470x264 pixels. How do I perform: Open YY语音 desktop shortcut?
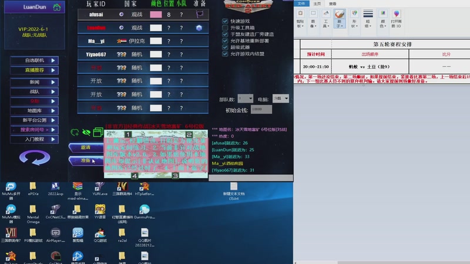point(100,212)
